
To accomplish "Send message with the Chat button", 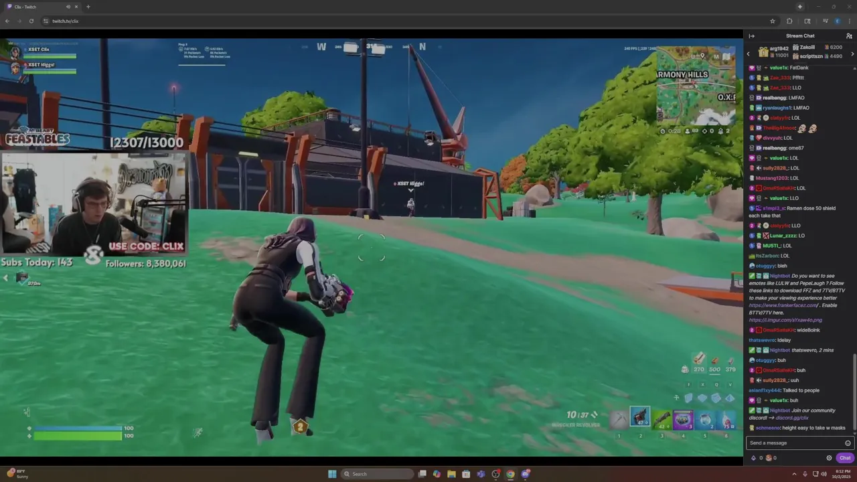I will click(845, 458).
